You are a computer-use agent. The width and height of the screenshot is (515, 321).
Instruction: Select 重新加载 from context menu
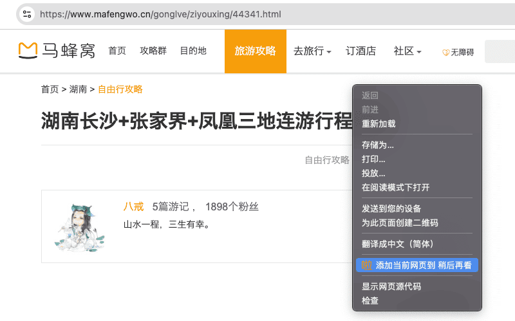[379, 124]
